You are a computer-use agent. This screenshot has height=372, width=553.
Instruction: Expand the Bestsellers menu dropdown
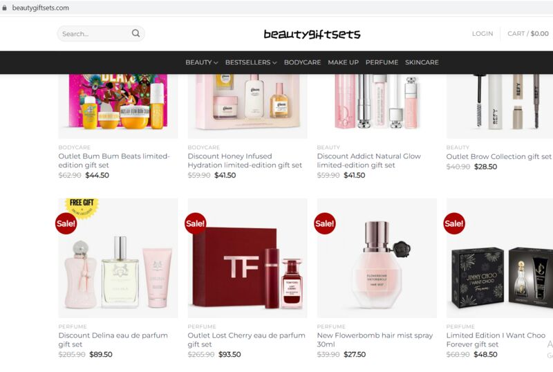(x=251, y=62)
